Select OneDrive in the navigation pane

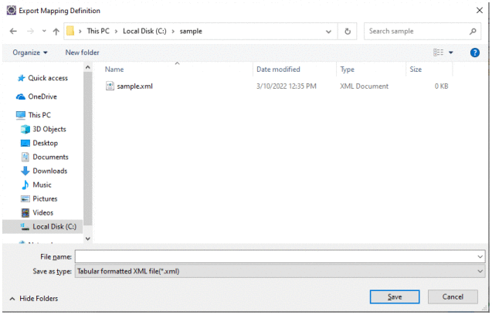point(42,97)
